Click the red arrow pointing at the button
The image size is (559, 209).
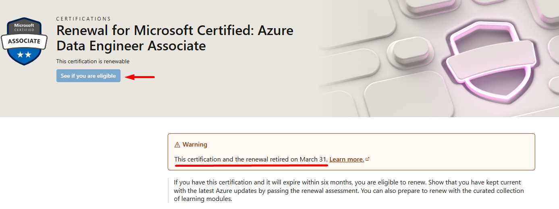coord(140,77)
